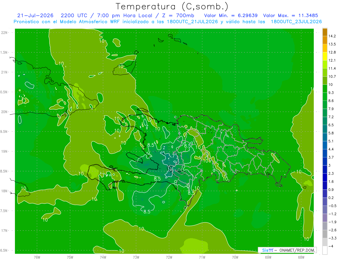Pick the blue swatch between 4.4 and 3.7
This screenshot has width=338, height=261.
[x=325, y=153]
